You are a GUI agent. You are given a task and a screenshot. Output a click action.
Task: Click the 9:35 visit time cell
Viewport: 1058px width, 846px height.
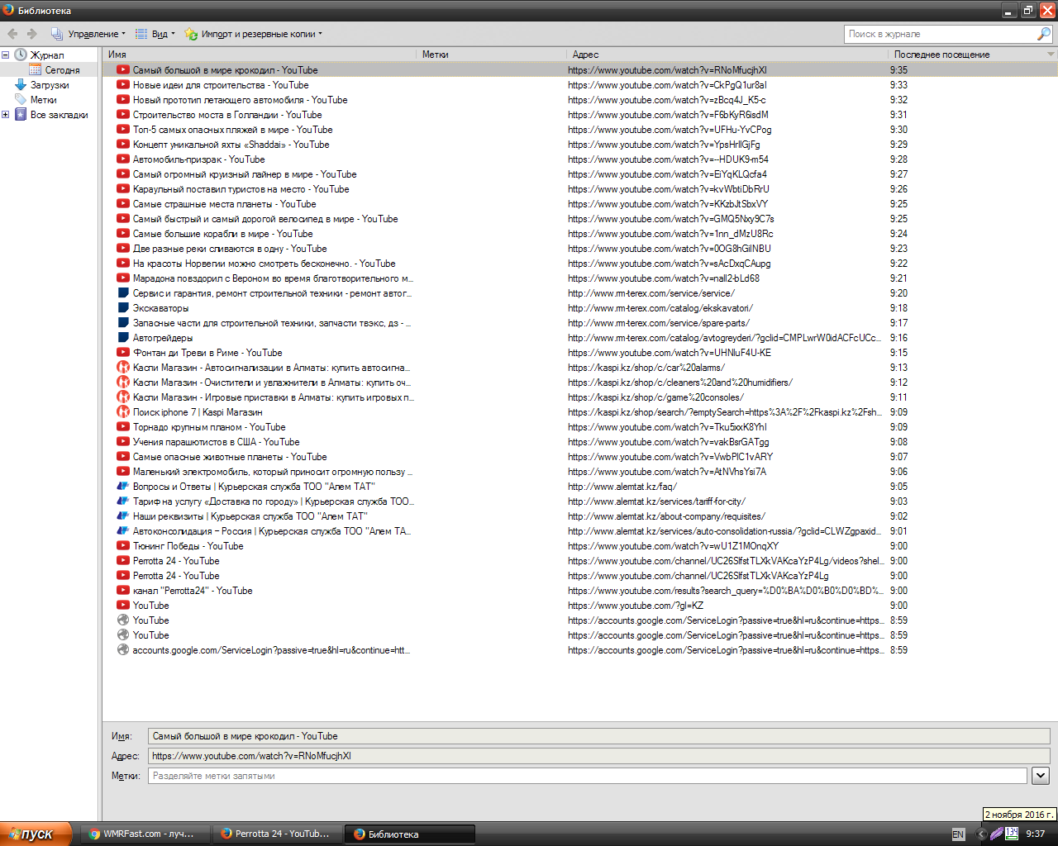tap(898, 70)
